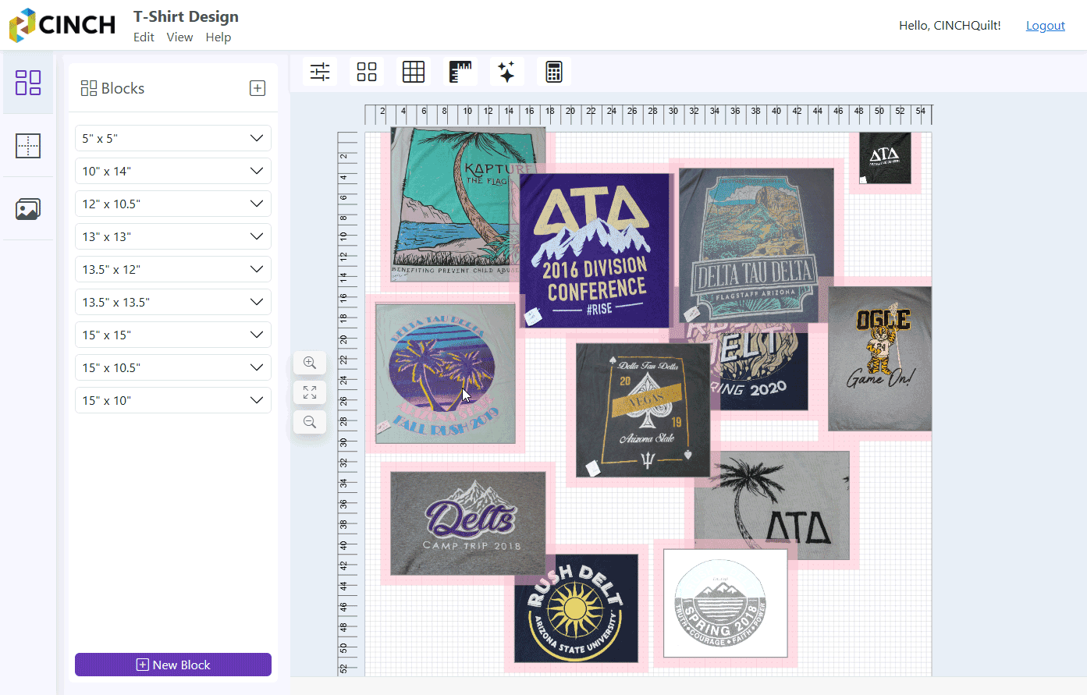This screenshot has height=695, width=1087.
Task: Open the images gallery sidebar icon
Action: tap(28, 209)
